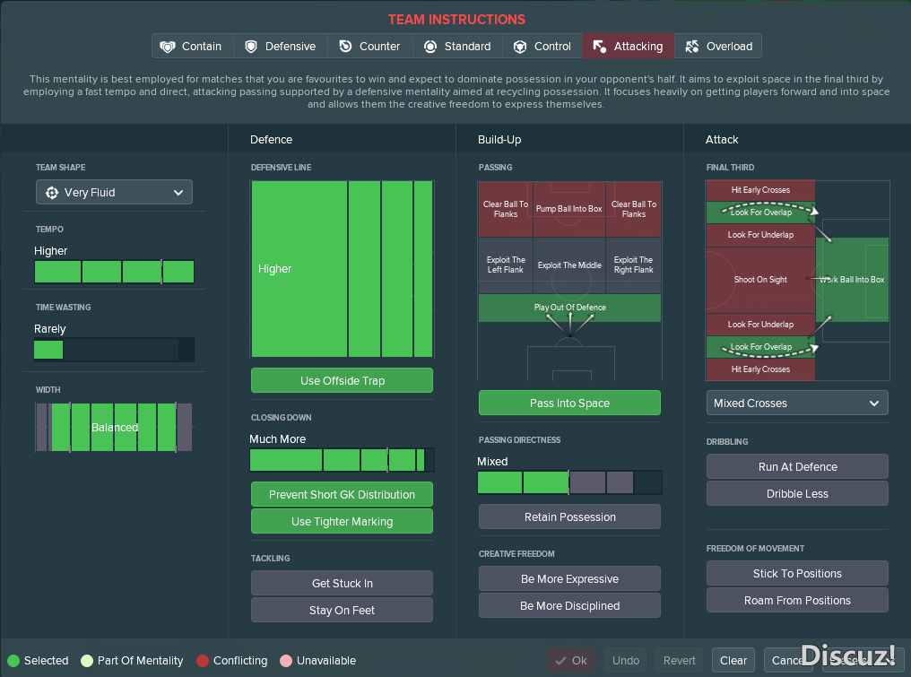911x677 pixels.
Task: Select Shoot On Sight zone
Action: pos(760,280)
